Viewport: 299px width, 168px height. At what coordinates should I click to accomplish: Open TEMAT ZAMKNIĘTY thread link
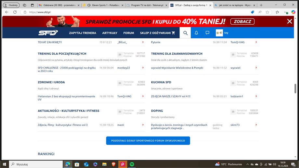pyautogui.click(x=50, y=42)
